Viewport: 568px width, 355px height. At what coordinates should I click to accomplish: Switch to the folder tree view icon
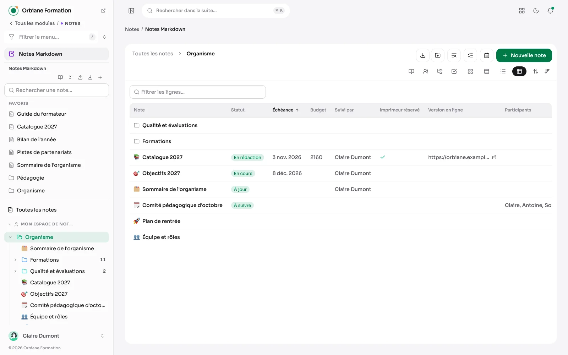coord(439,71)
